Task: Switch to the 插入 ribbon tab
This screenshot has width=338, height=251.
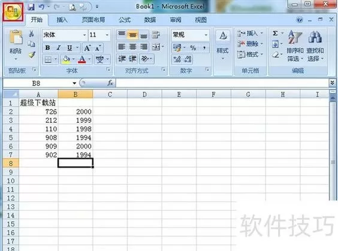Action: pos(62,20)
